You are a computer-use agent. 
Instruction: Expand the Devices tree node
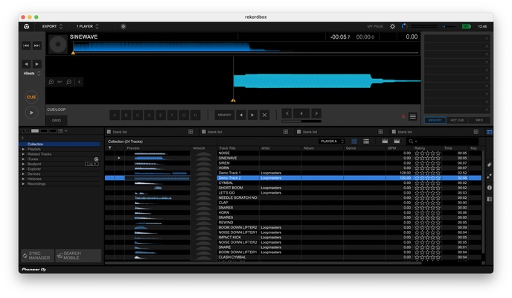(x=23, y=174)
